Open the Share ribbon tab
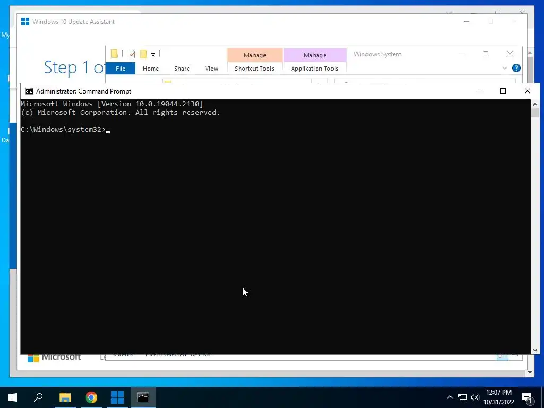This screenshot has width=544, height=408. point(182,69)
